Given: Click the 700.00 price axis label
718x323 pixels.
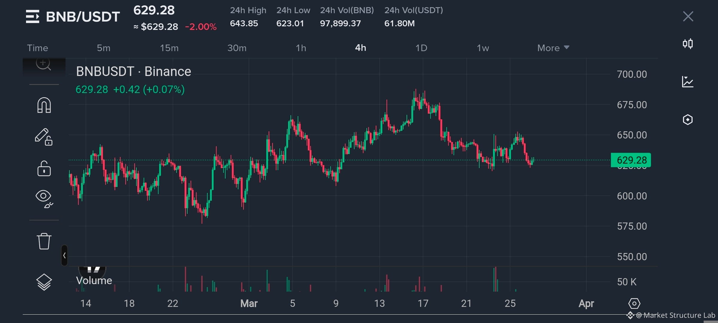Looking at the screenshot, I should click(632, 74).
